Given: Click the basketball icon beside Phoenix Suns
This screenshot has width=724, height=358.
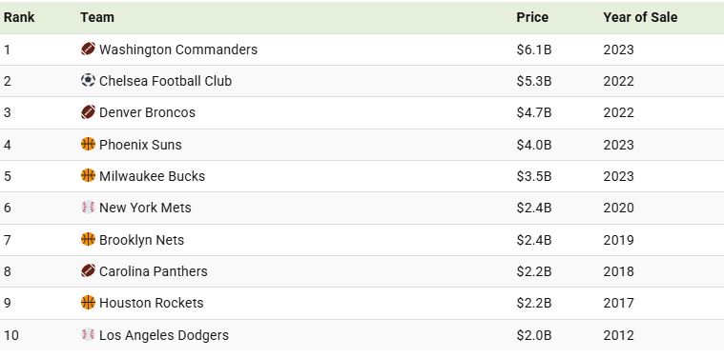Looking at the screenshot, I should [88, 144].
